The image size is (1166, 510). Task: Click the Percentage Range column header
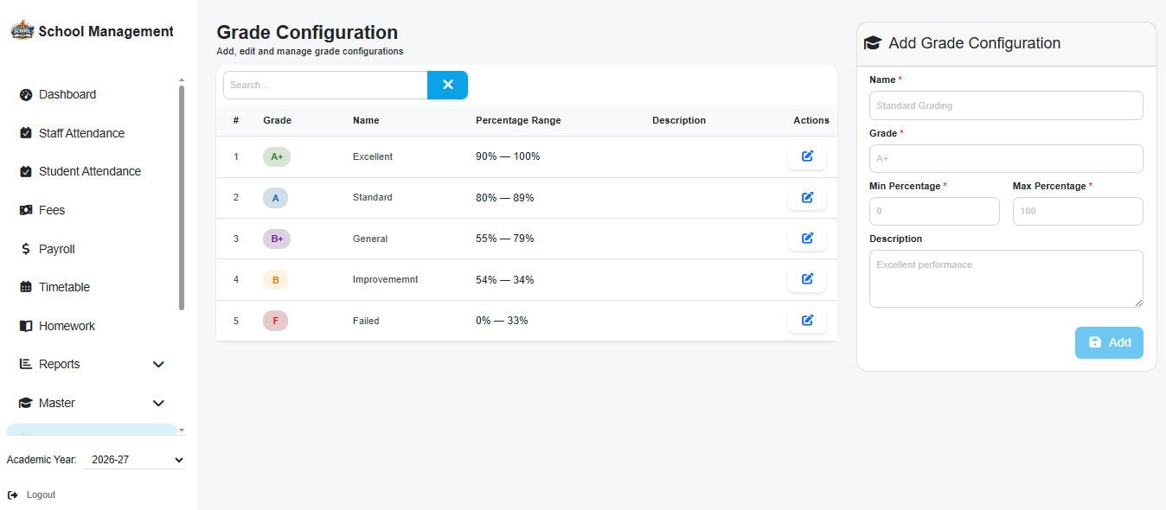click(x=518, y=121)
